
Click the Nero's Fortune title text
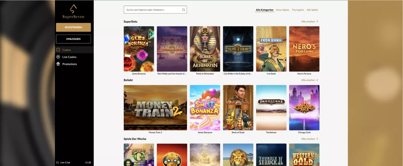pos(304,74)
